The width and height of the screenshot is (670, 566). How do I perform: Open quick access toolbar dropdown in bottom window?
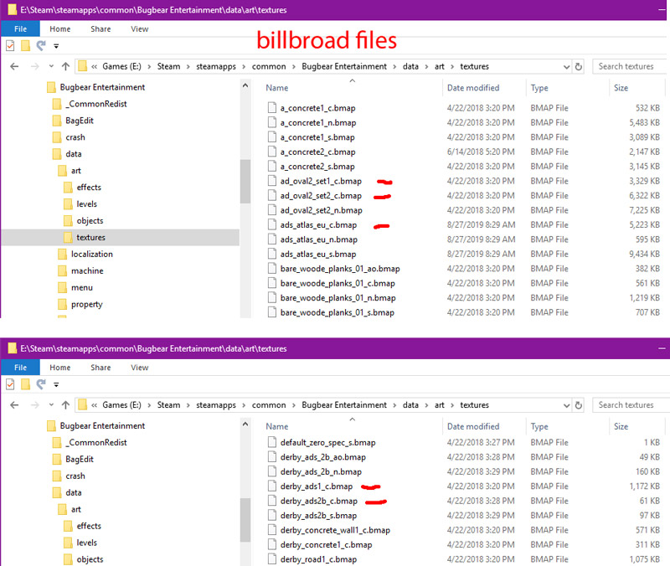[x=56, y=384]
